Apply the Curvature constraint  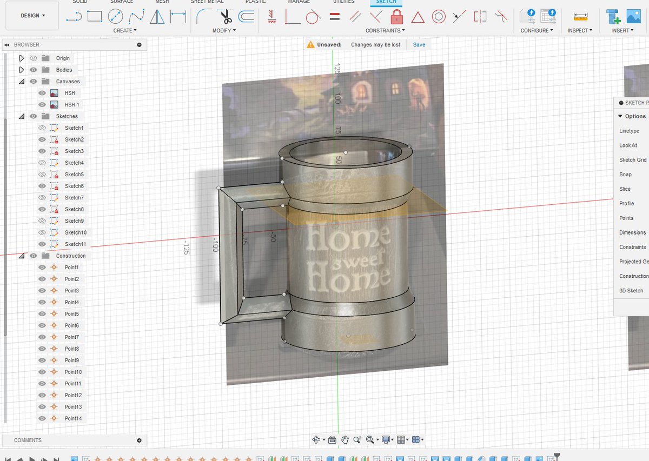click(501, 17)
